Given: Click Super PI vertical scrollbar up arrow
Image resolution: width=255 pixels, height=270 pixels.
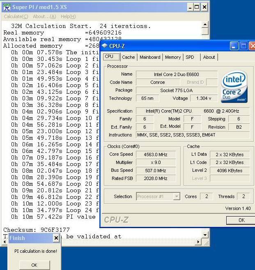Looking at the screenshot, I should pyautogui.click(x=205, y=24).
